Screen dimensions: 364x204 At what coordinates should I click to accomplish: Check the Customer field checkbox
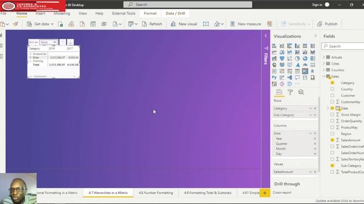pos(332,95)
